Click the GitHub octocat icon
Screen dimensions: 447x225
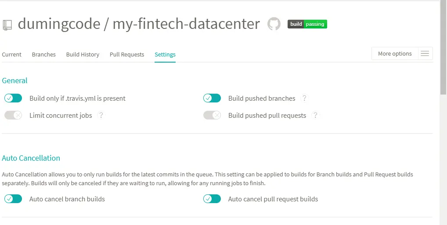(274, 24)
